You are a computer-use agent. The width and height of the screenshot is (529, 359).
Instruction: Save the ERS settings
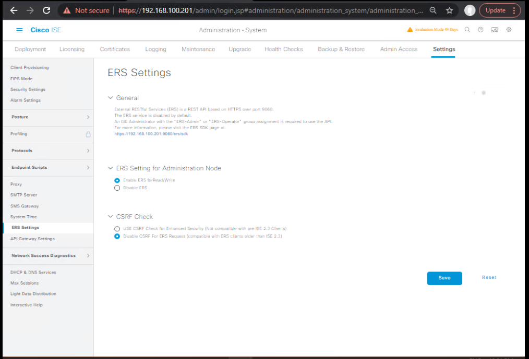click(444, 278)
